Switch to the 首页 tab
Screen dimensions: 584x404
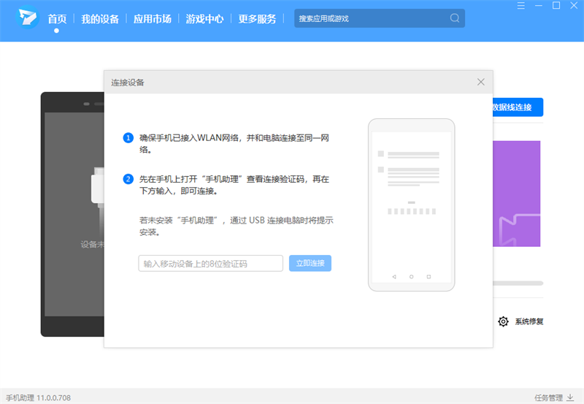tap(57, 19)
